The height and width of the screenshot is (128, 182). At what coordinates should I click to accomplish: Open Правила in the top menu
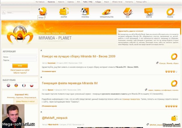point(51,2)
